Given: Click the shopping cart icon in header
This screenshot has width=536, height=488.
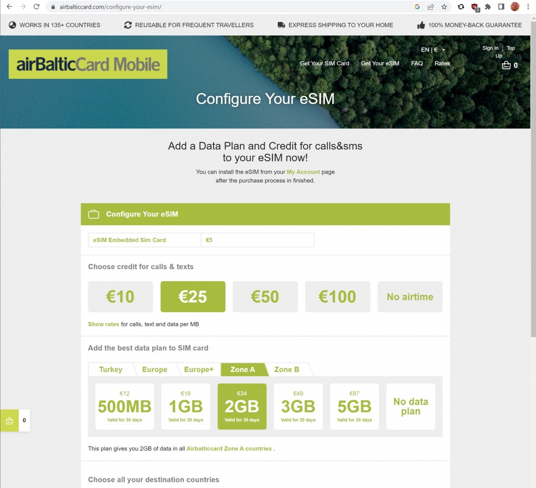Looking at the screenshot, I should click(506, 65).
